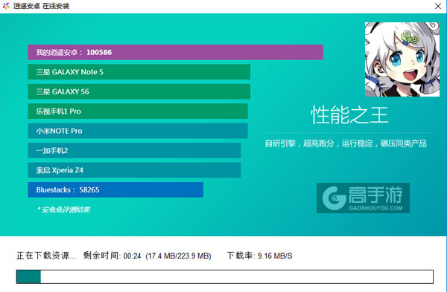Click the 安兔兔评测结果 footnote
The height and width of the screenshot is (292, 447).
tap(64, 210)
